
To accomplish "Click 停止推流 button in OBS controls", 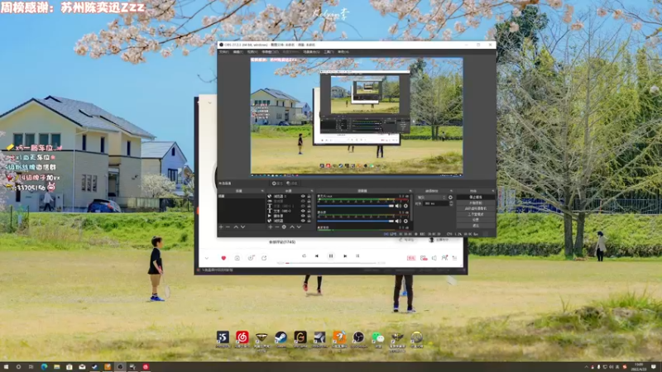I will pos(475,197).
